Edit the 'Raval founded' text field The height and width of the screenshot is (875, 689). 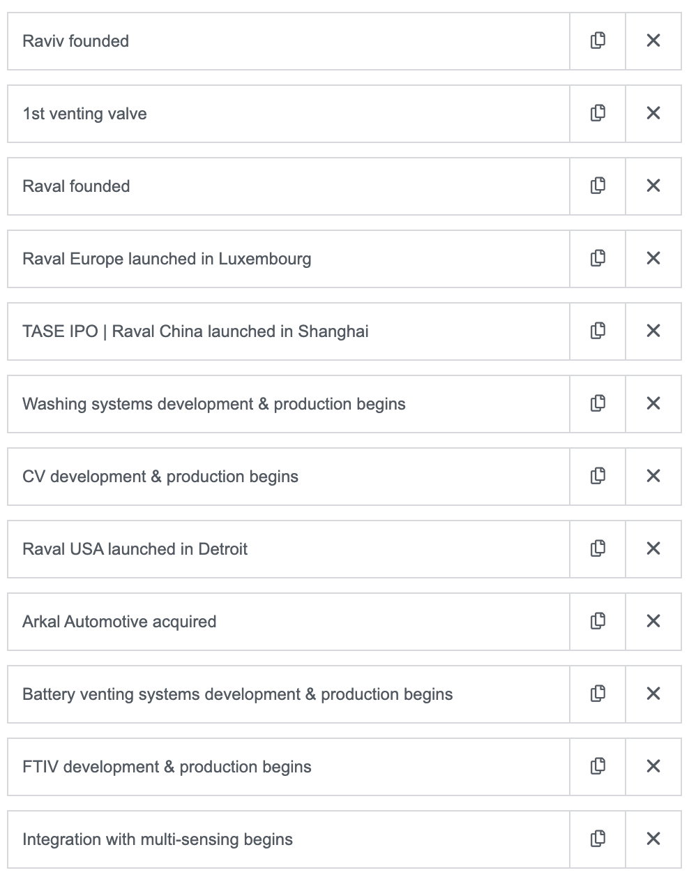tap(288, 186)
